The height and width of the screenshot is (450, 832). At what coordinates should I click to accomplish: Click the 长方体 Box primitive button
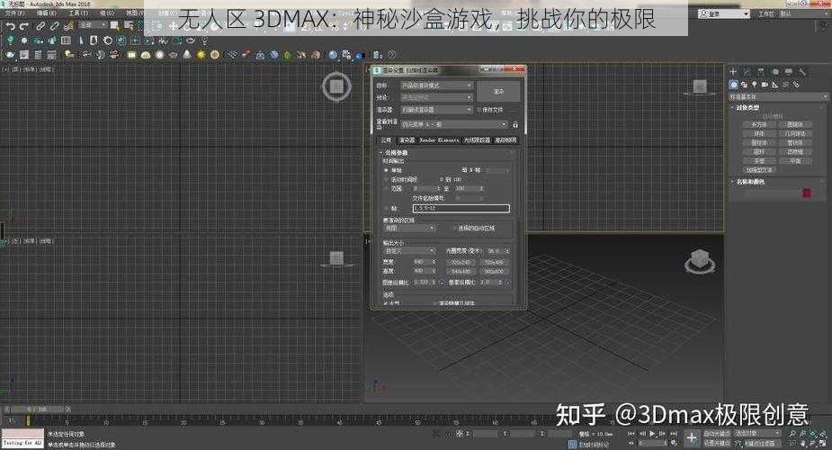[758, 125]
